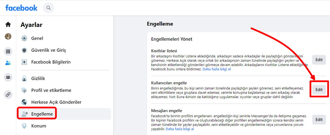Screen dimensions: 330x135
Task: Select the Engelleme settings item
Action: 65,114
